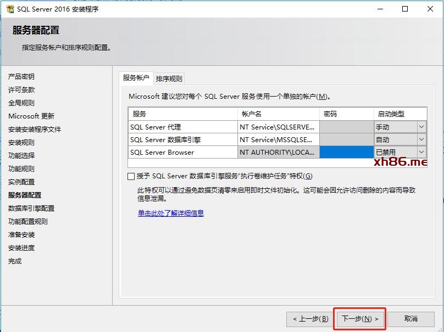Go back with the 上一步(B) button
The height and width of the screenshot is (332, 444).
pyautogui.click(x=310, y=319)
